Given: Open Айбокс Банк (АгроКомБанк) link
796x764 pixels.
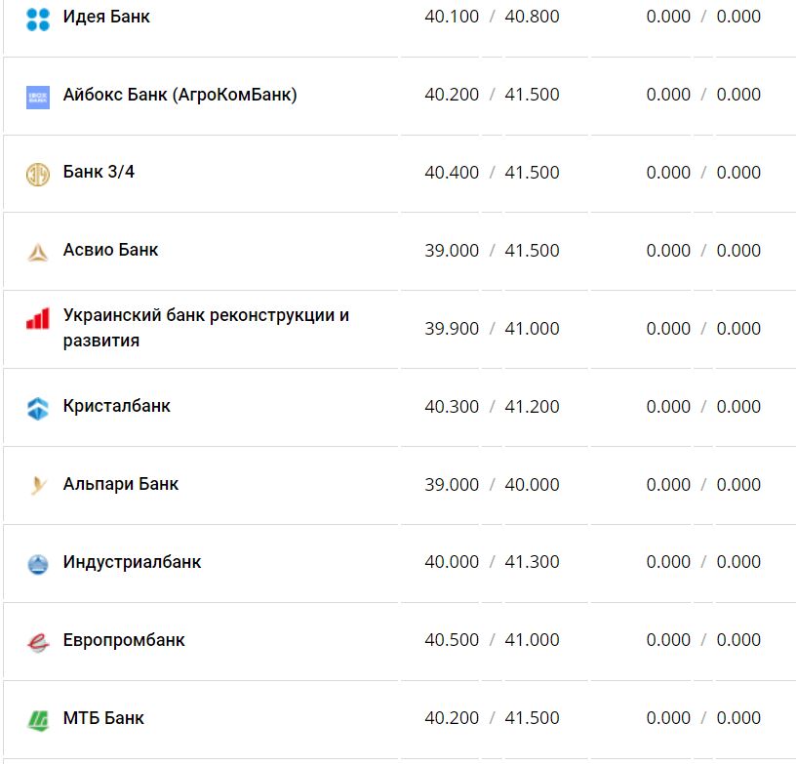Looking at the screenshot, I should [x=179, y=95].
